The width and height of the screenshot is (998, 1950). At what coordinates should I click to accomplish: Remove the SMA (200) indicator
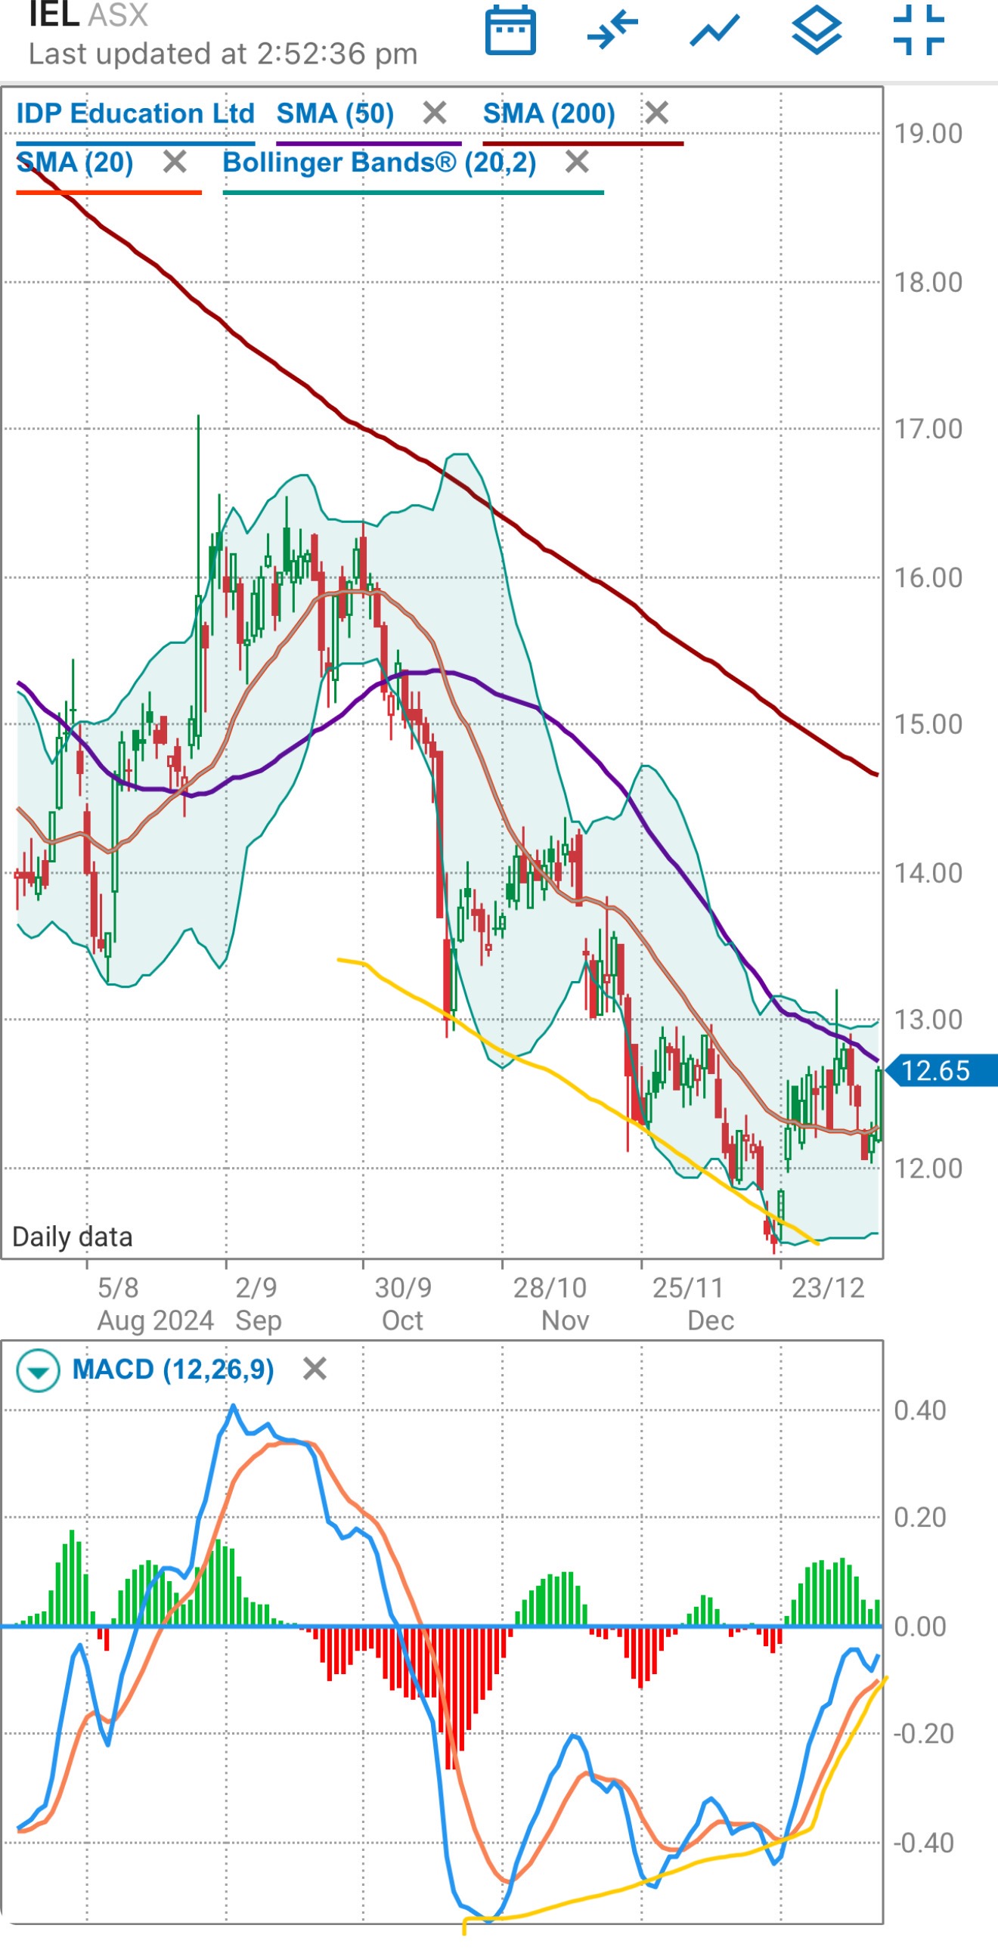coord(656,113)
